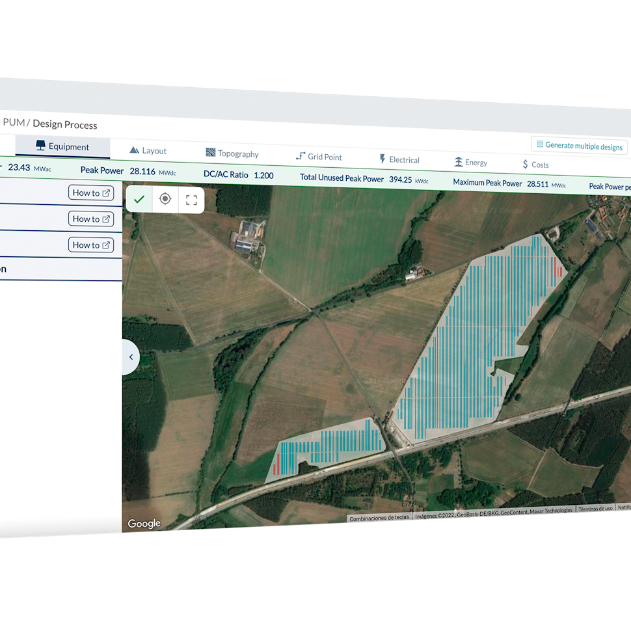Collapse the left side panel arrow
This screenshot has width=631, height=631.
coord(131,357)
